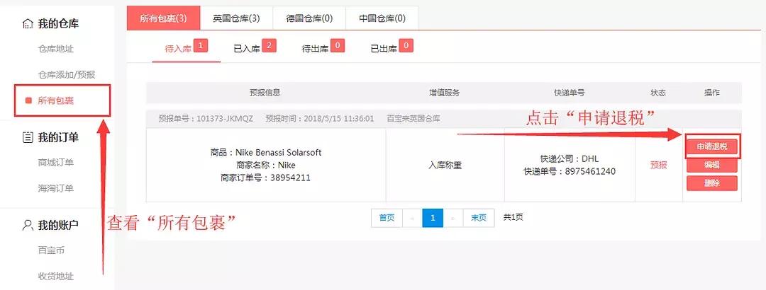Viewport: 766px width, 290px height.
Task: Click the 预报时间 2018/5/15 11:36:01 text
Action: [x=320, y=118]
